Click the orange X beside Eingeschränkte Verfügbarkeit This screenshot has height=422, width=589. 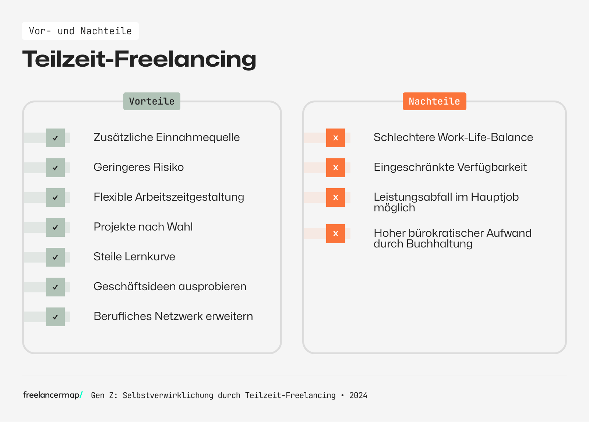pyautogui.click(x=335, y=168)
